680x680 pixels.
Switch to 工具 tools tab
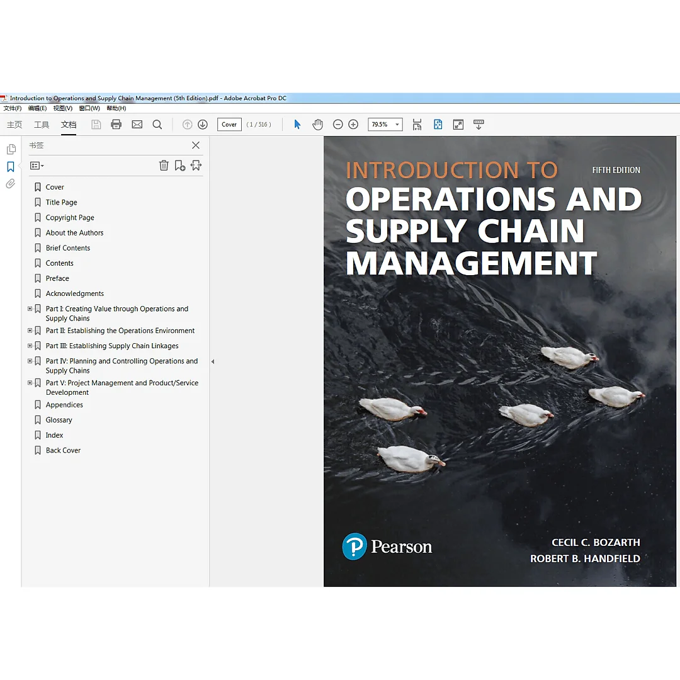(x=42, y=125)
